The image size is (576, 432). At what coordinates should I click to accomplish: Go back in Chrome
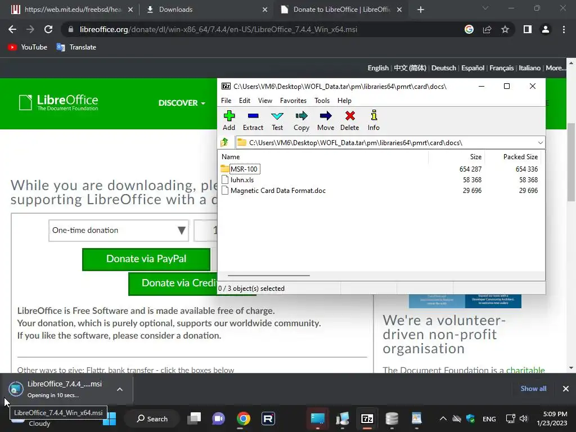[12, 29]
